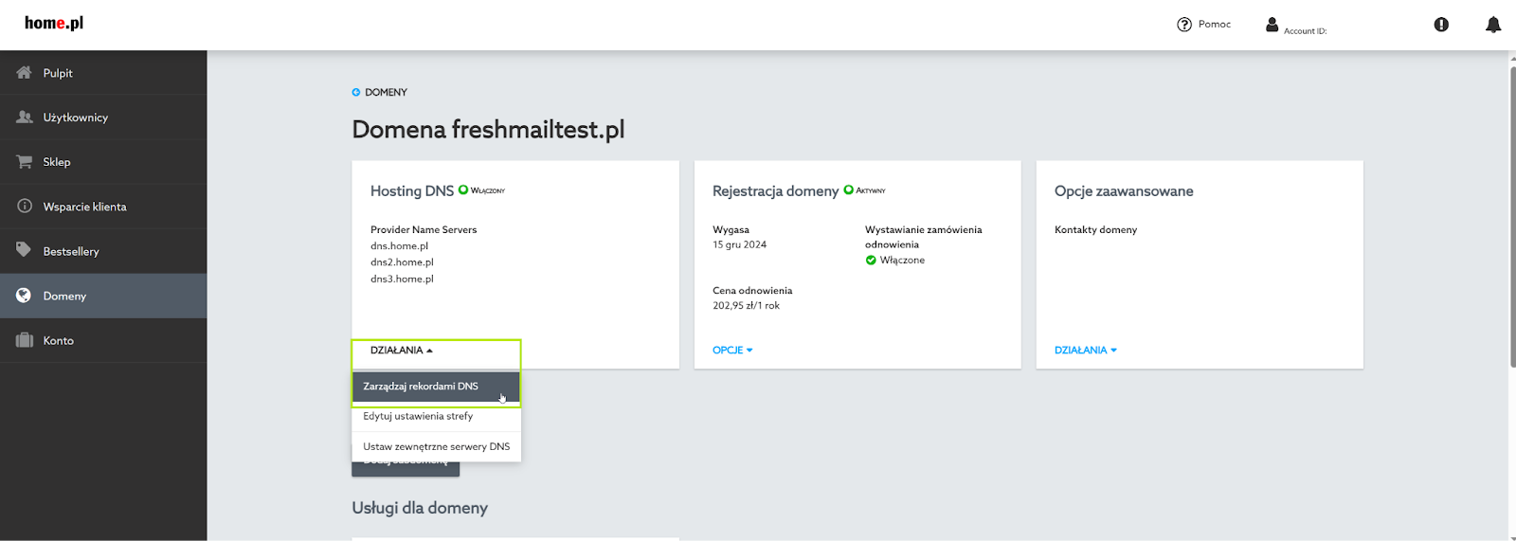Click the Bestsellery tag icon
Viewport: 1516px width, 541px height.
tap(25, 250)
